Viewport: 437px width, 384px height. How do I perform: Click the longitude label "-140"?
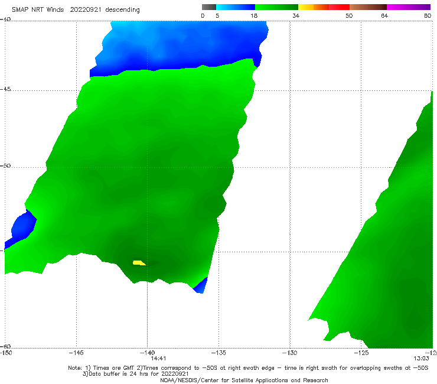click(147, 353)
